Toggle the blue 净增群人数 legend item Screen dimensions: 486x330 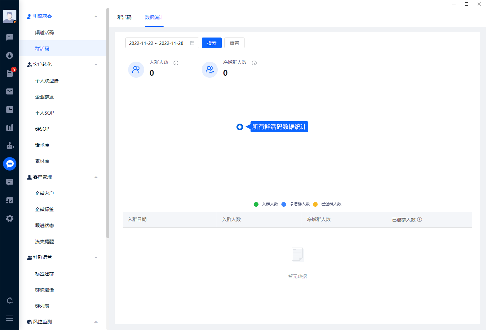[x=296, y=204]
